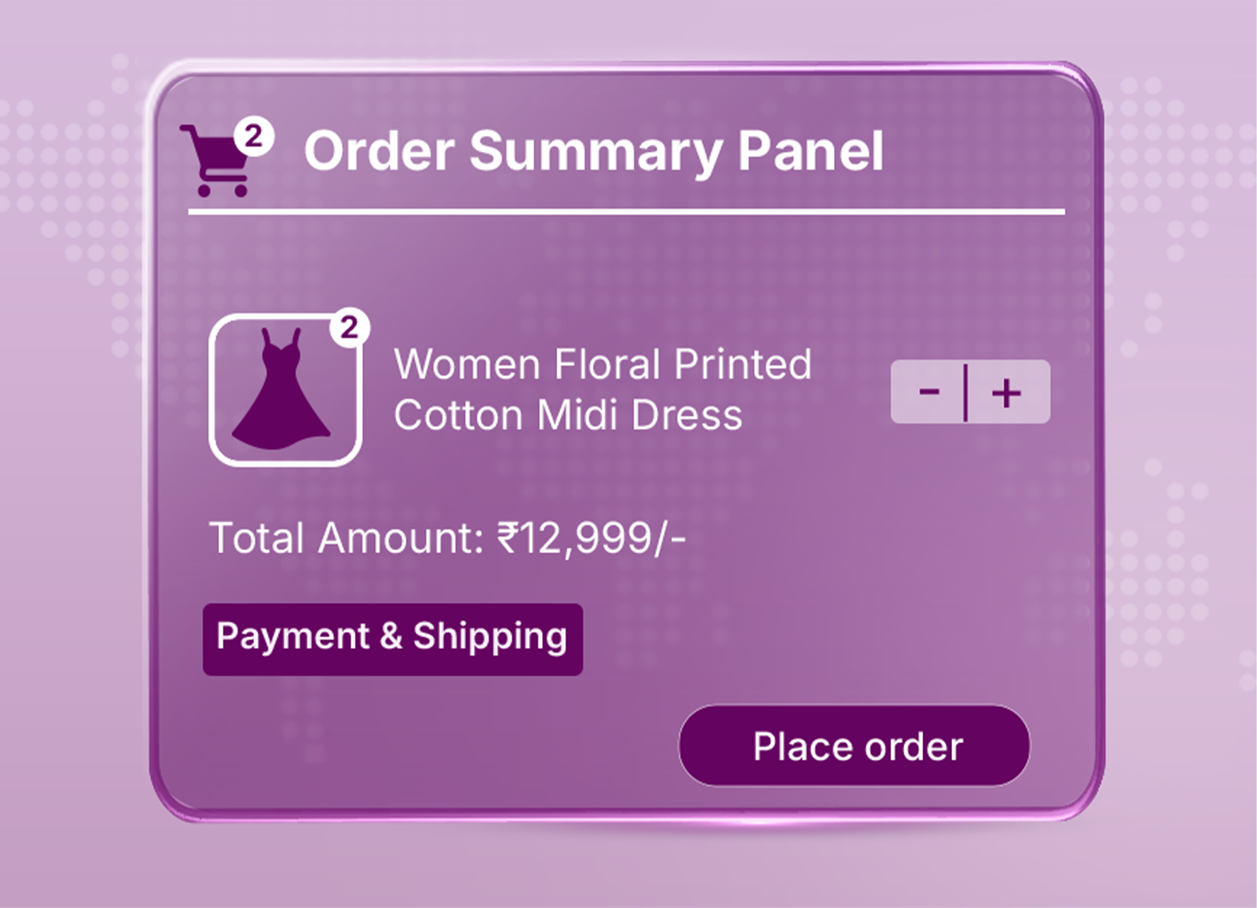Click the white line under the panel header
The width and height of the screenshot is (1257, 908).
(x=626, y=211)
